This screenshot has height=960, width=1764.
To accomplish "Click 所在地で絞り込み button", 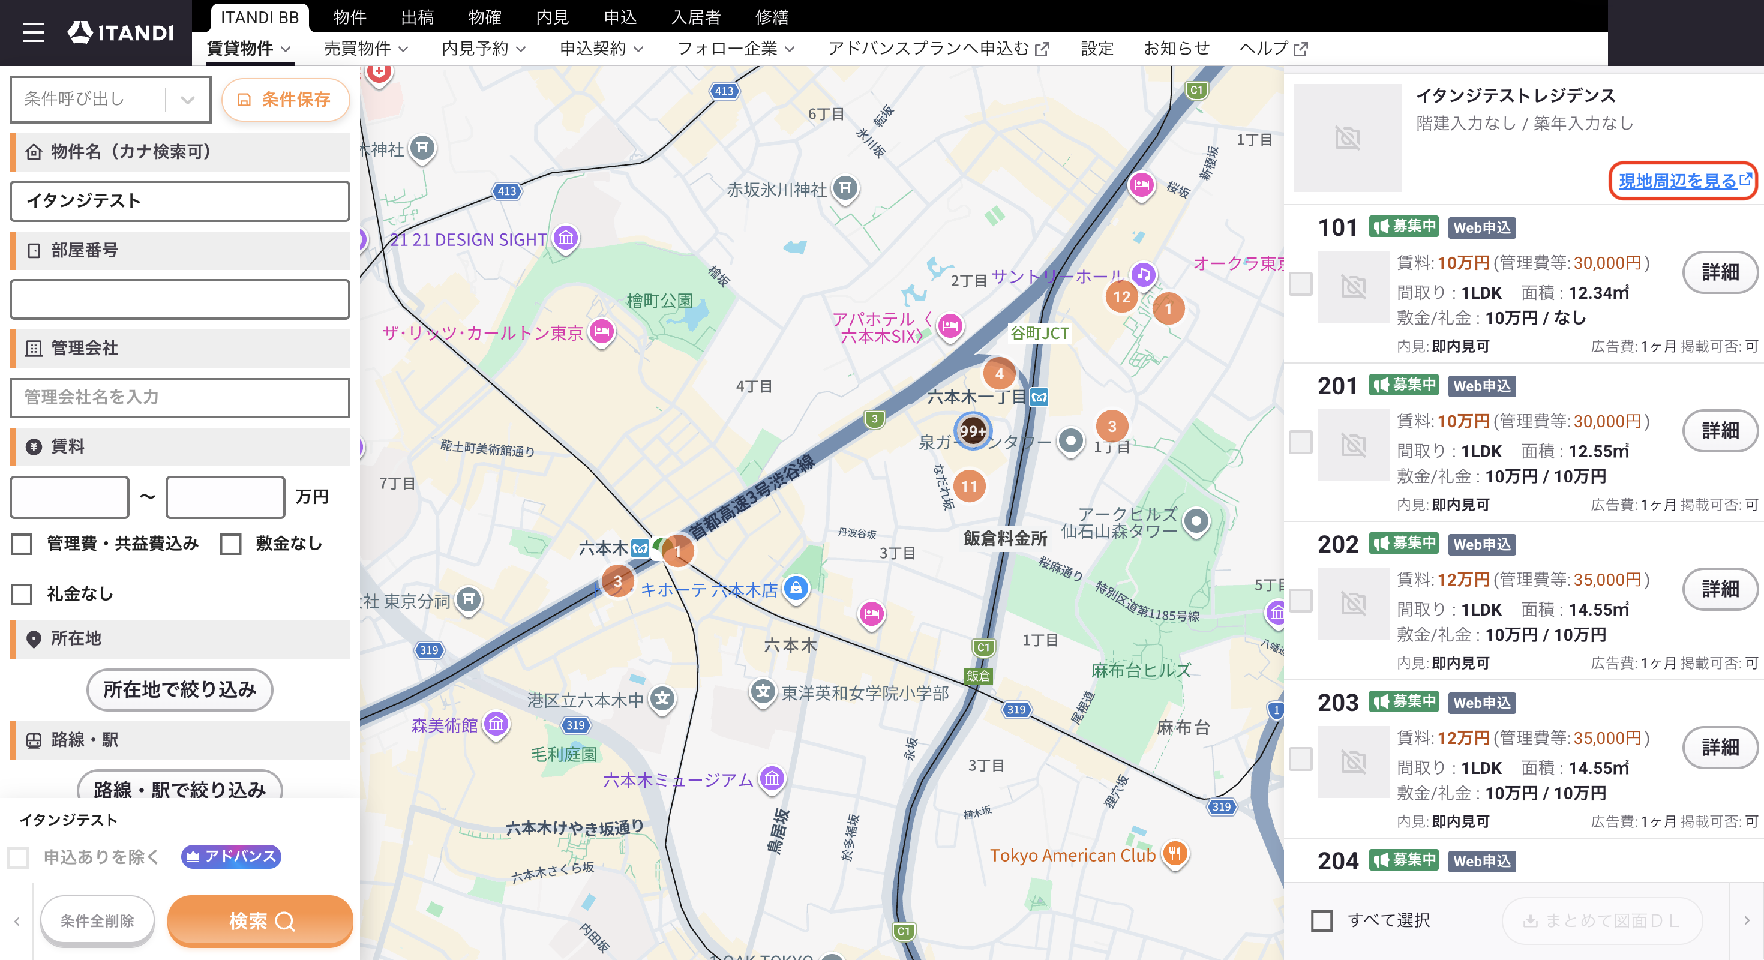I will (x=179, y=689).
